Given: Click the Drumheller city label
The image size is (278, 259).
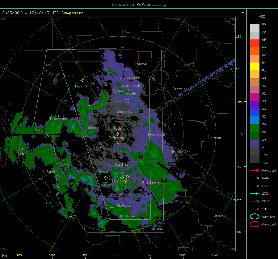Looking at the screenshot, I should pyautogui.click(x=181, y=152).
